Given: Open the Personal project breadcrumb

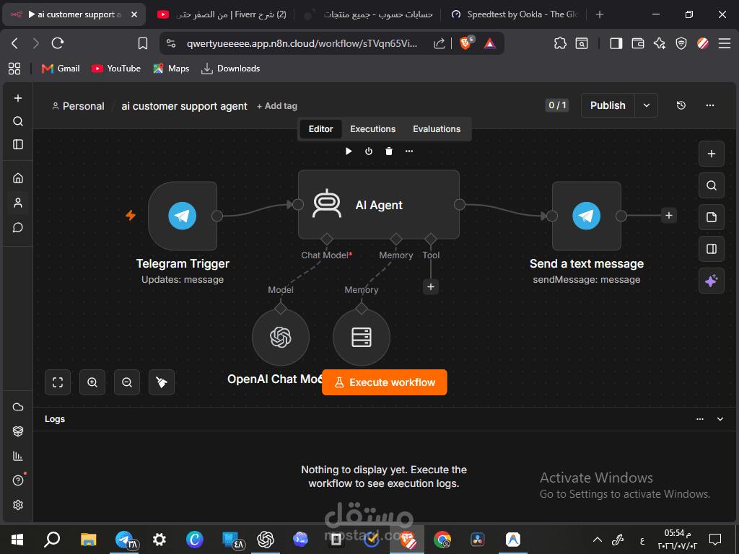Looking at the screenshot, I should pos(78,106).
